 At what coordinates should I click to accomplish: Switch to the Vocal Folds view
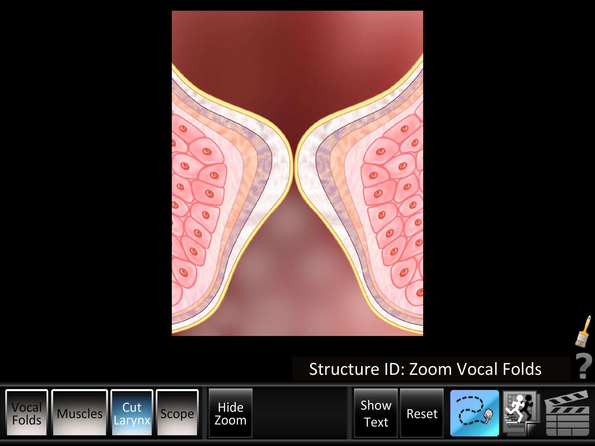pyautogui.click(x=27, y=413)
